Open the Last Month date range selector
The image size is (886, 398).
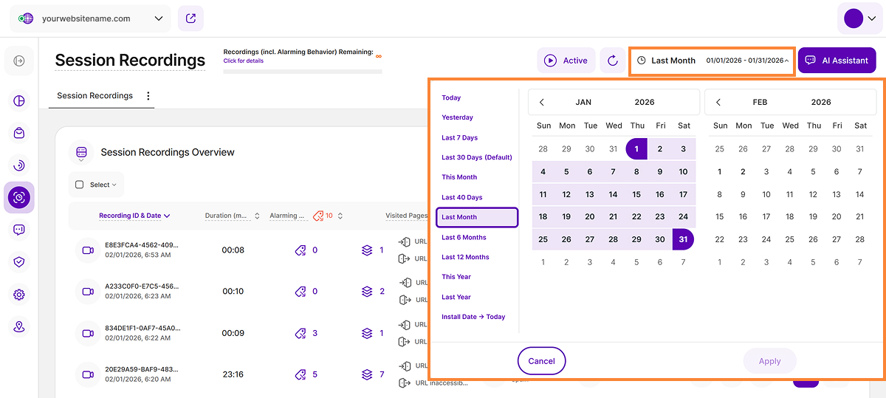click(712, 61)
